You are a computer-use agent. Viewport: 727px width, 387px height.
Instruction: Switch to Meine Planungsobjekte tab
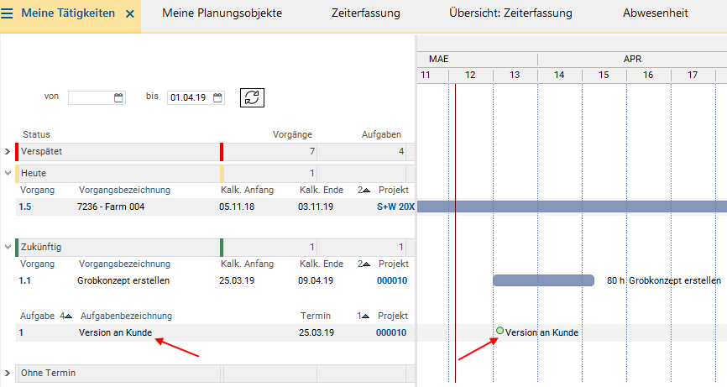[x=222, y=13]
